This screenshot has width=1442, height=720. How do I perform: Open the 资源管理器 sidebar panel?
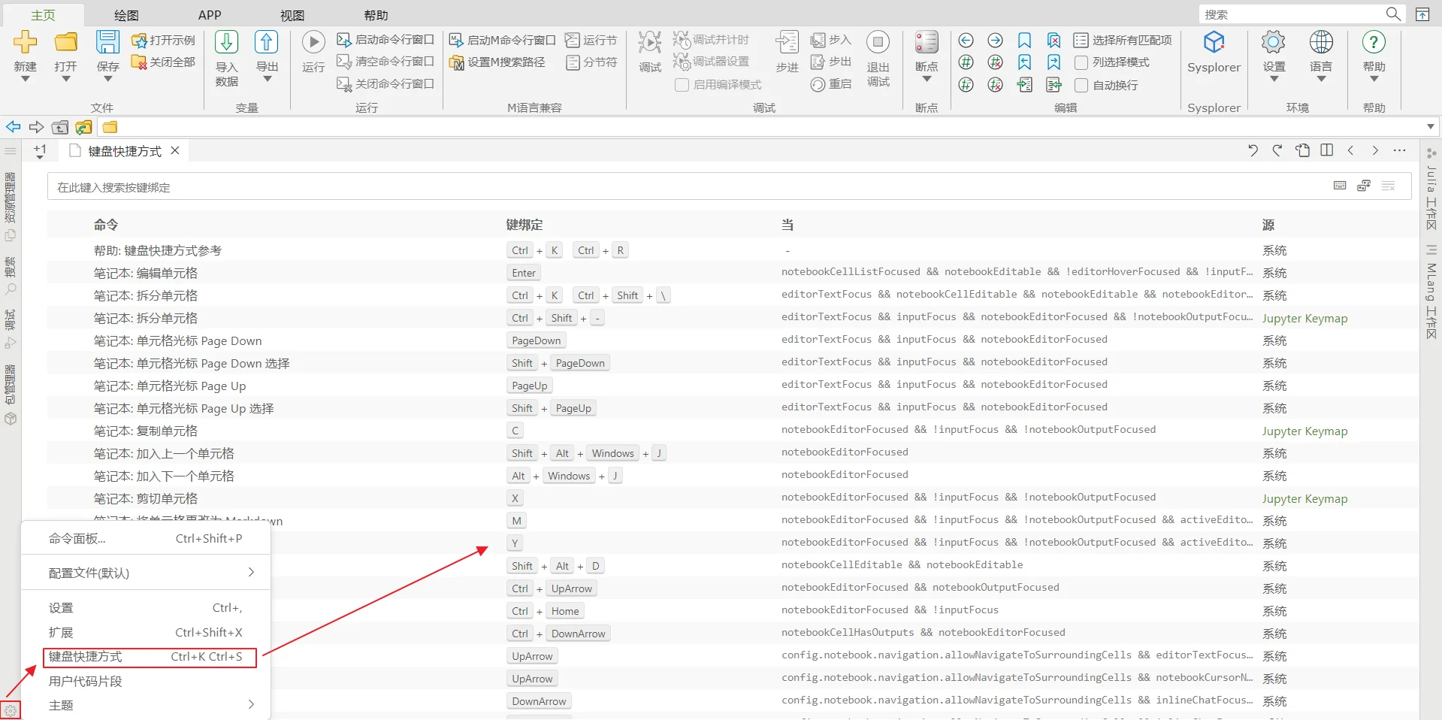pyautogui.click(x=11, y=204)
